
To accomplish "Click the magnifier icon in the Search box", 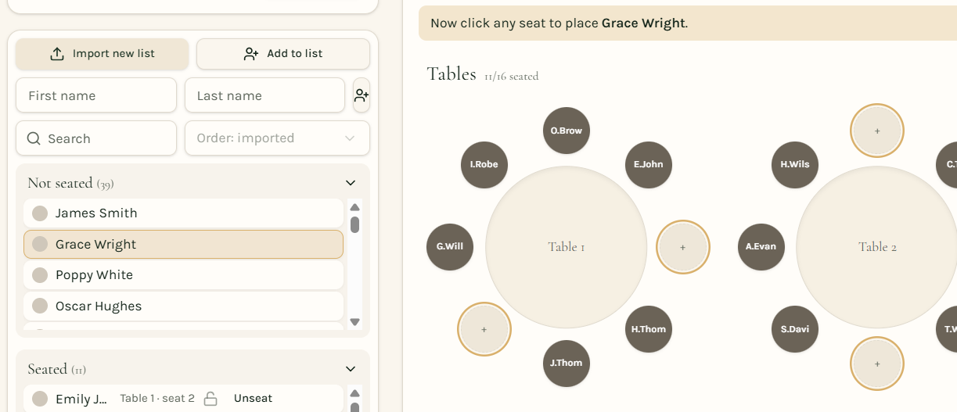I will click(34, 138).
